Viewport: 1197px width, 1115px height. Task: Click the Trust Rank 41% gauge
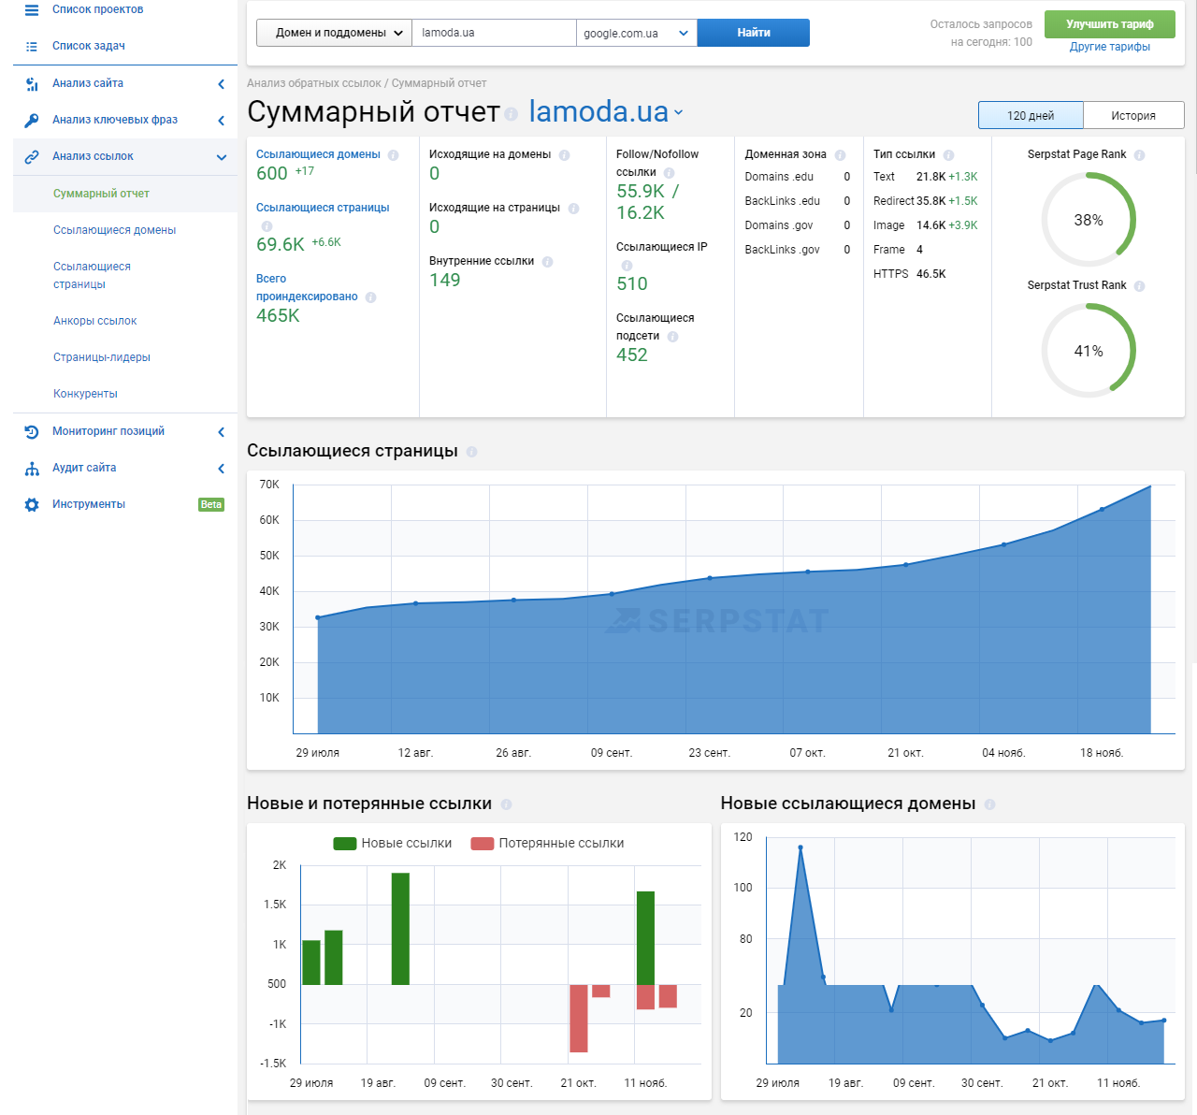(1089, 351)
